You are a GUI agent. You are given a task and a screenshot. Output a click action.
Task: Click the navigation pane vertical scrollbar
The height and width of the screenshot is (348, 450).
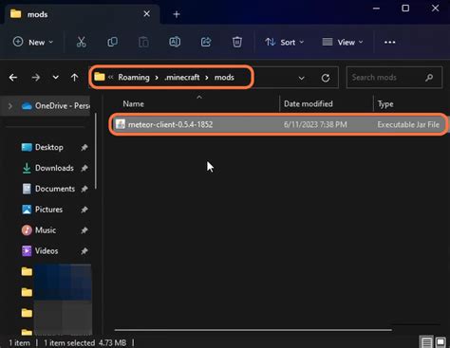96,151
